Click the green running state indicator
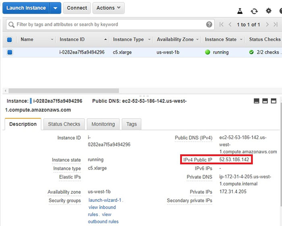The height and width of the screenshot is (226, 282). point(208,52)
